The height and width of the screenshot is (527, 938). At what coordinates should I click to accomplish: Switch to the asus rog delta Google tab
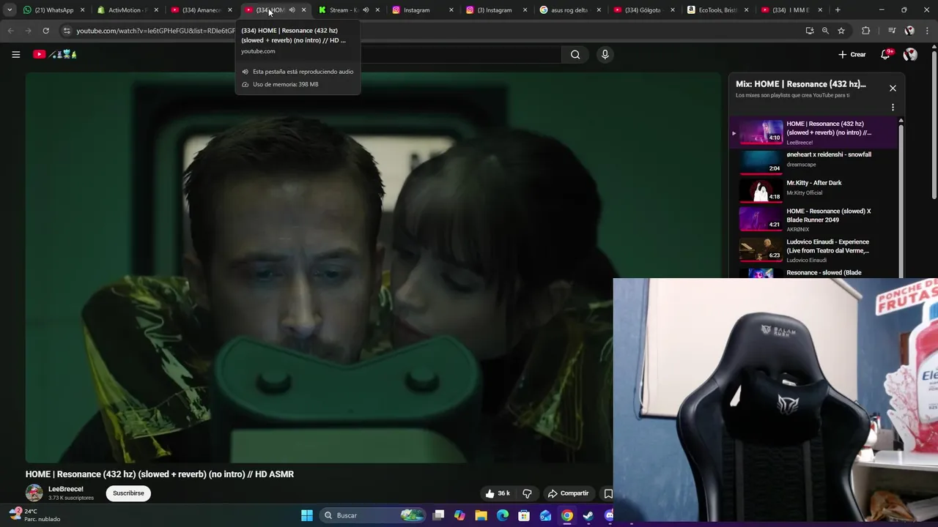(570, 10)
